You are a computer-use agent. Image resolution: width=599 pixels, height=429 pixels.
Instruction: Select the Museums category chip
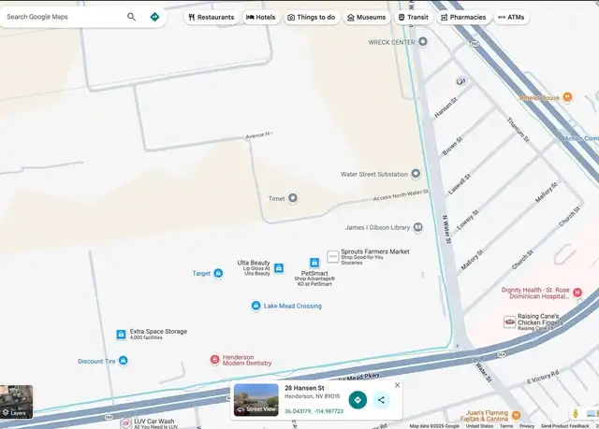[x=367, y=17]
